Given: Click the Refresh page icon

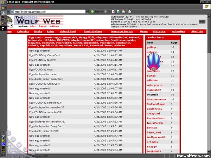Looking at the screenshot, I should (119, 12).
